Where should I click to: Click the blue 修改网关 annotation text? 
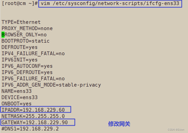(119, 124)
